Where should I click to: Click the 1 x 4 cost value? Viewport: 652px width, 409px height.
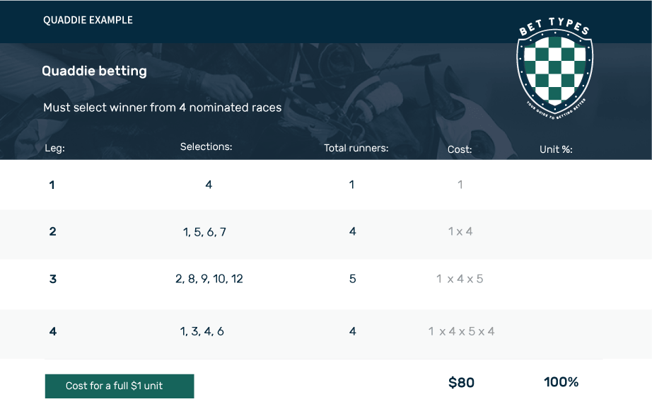460,232
